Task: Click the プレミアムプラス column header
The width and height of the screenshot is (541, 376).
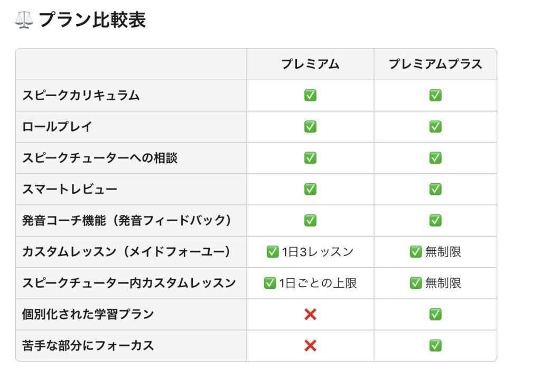Action: click(x=435, y=64)
